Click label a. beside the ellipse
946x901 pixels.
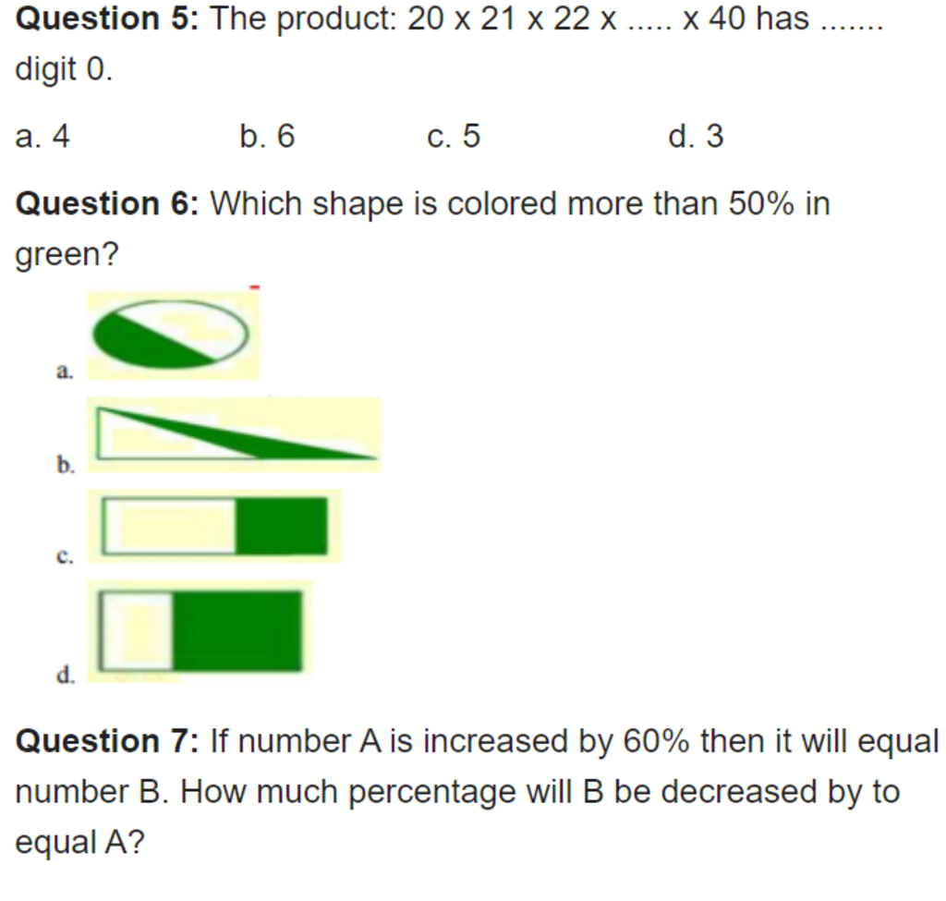tap(65, 371)
